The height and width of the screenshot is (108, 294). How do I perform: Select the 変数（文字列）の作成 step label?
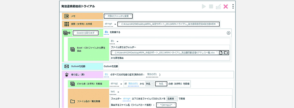coord(81,24)
